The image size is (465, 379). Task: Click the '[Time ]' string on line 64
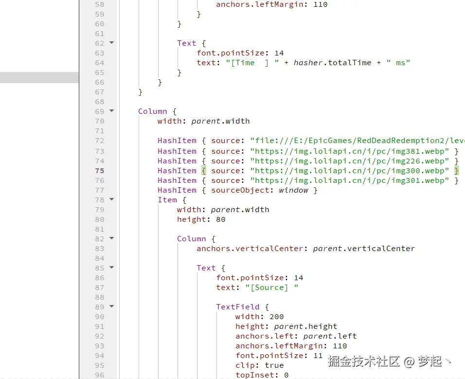coord(252,63)
